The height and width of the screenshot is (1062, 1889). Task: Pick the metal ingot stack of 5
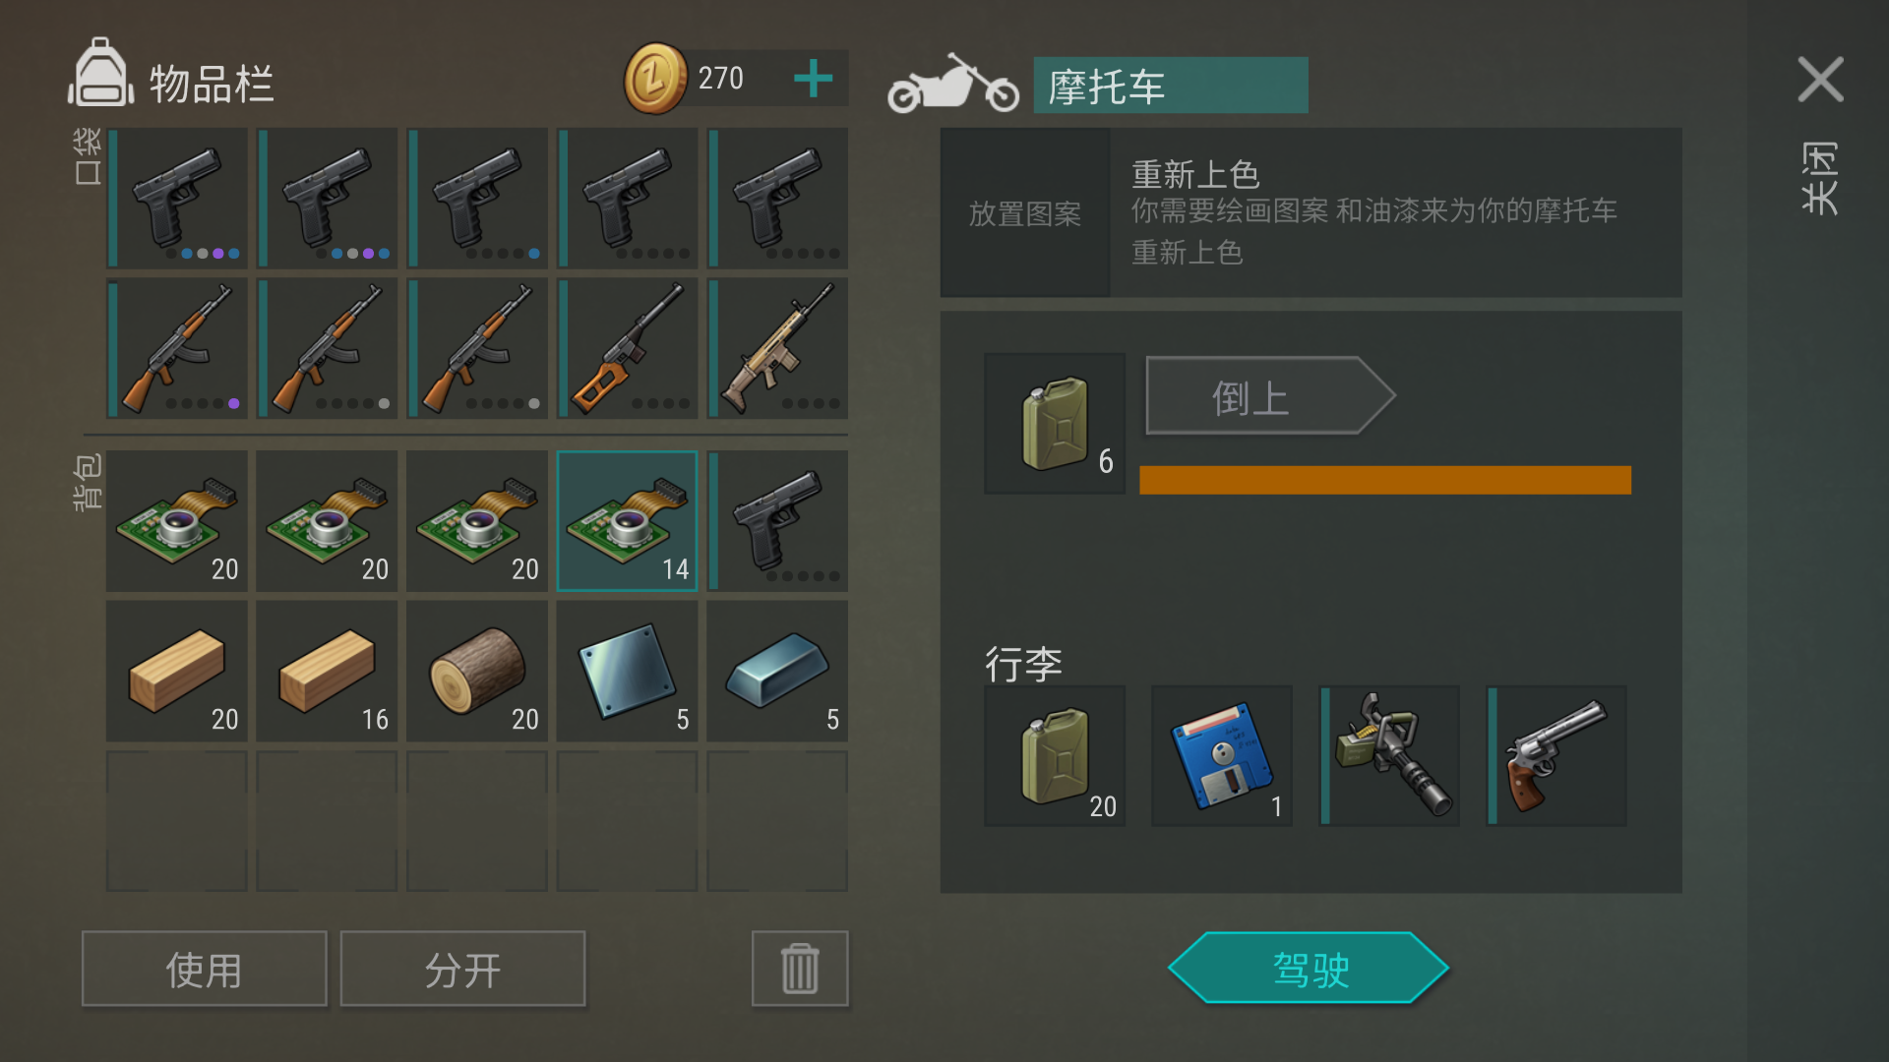pos(777,672)
